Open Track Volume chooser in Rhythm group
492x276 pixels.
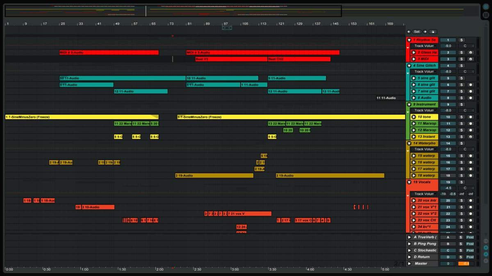click(x=424, y=46)
